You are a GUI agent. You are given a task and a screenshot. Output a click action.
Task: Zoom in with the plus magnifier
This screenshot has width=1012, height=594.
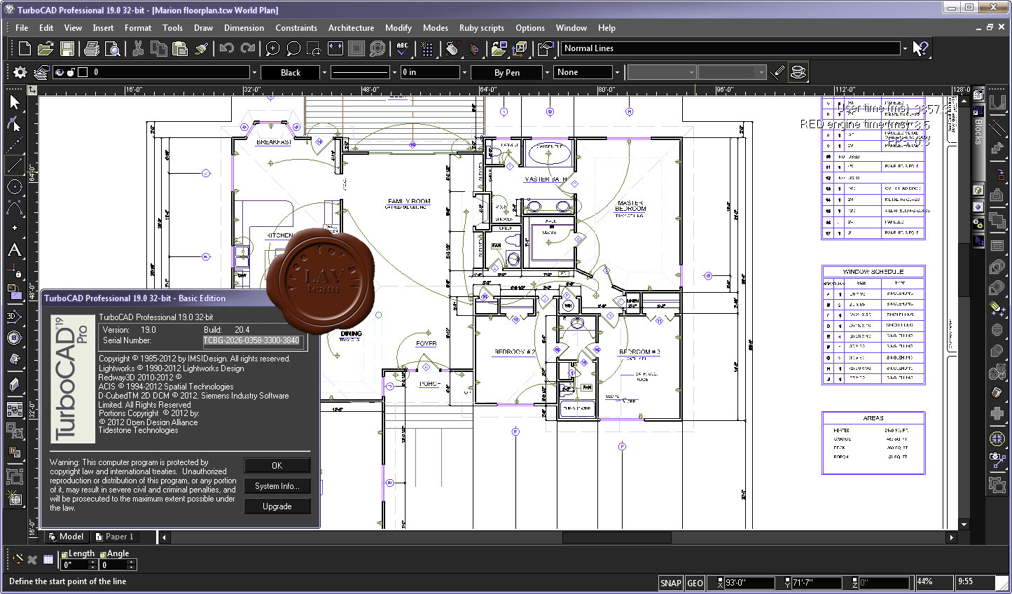(272, 48)
